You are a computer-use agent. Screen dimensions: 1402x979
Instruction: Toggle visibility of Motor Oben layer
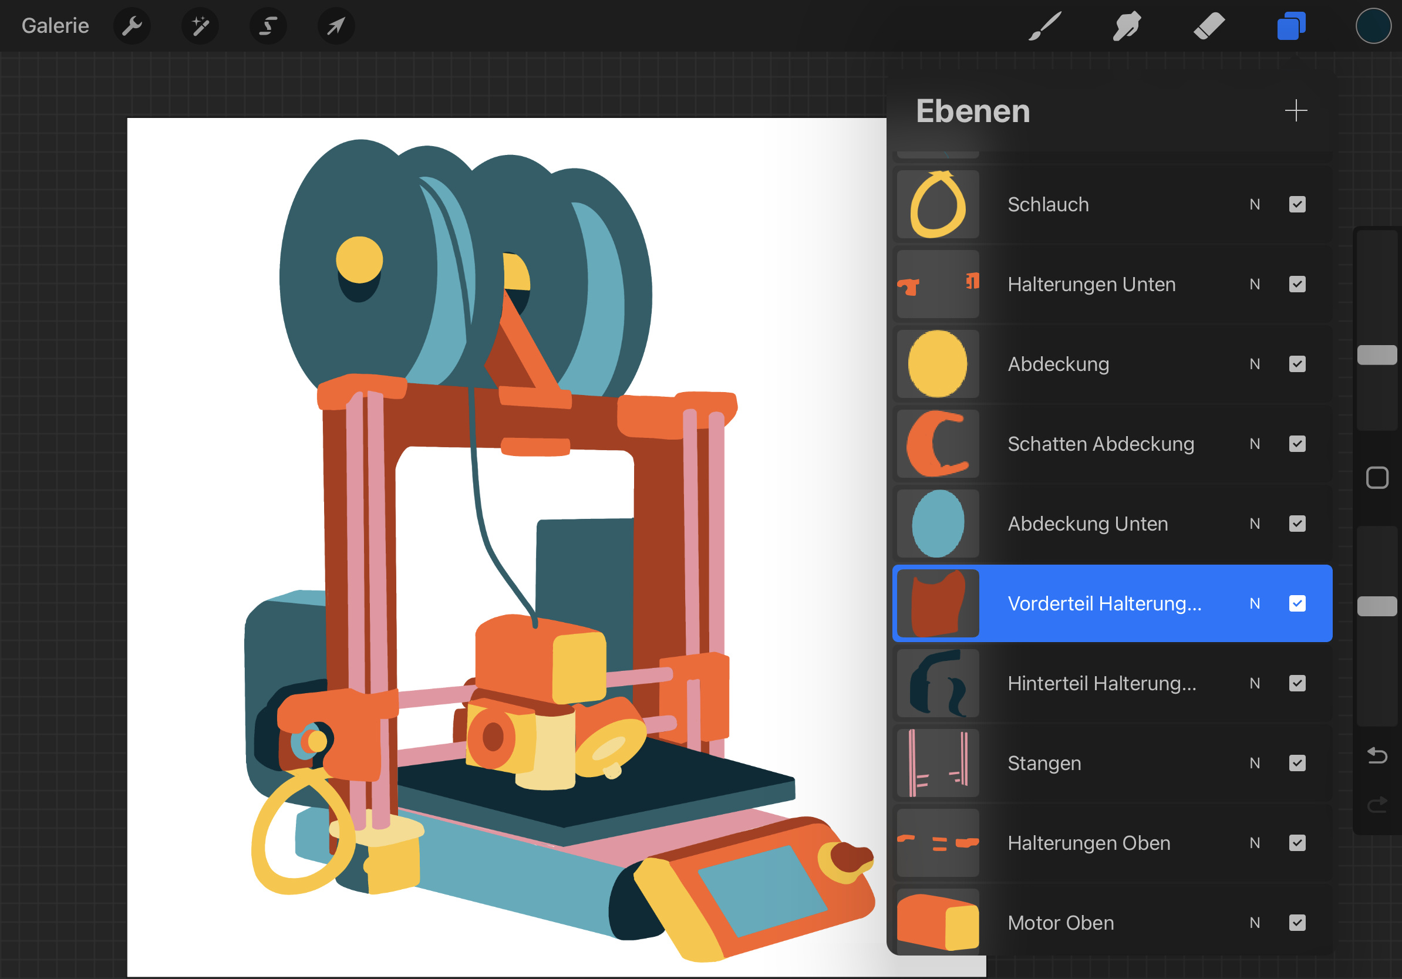coord(1297,923)
